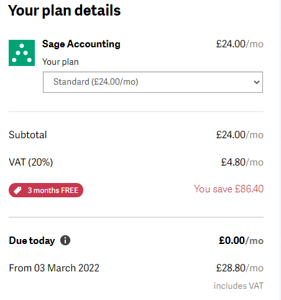The width and height of the screenshot is (281, 300).
Task: Click the includes VAT note
Action: coord(239,286)
